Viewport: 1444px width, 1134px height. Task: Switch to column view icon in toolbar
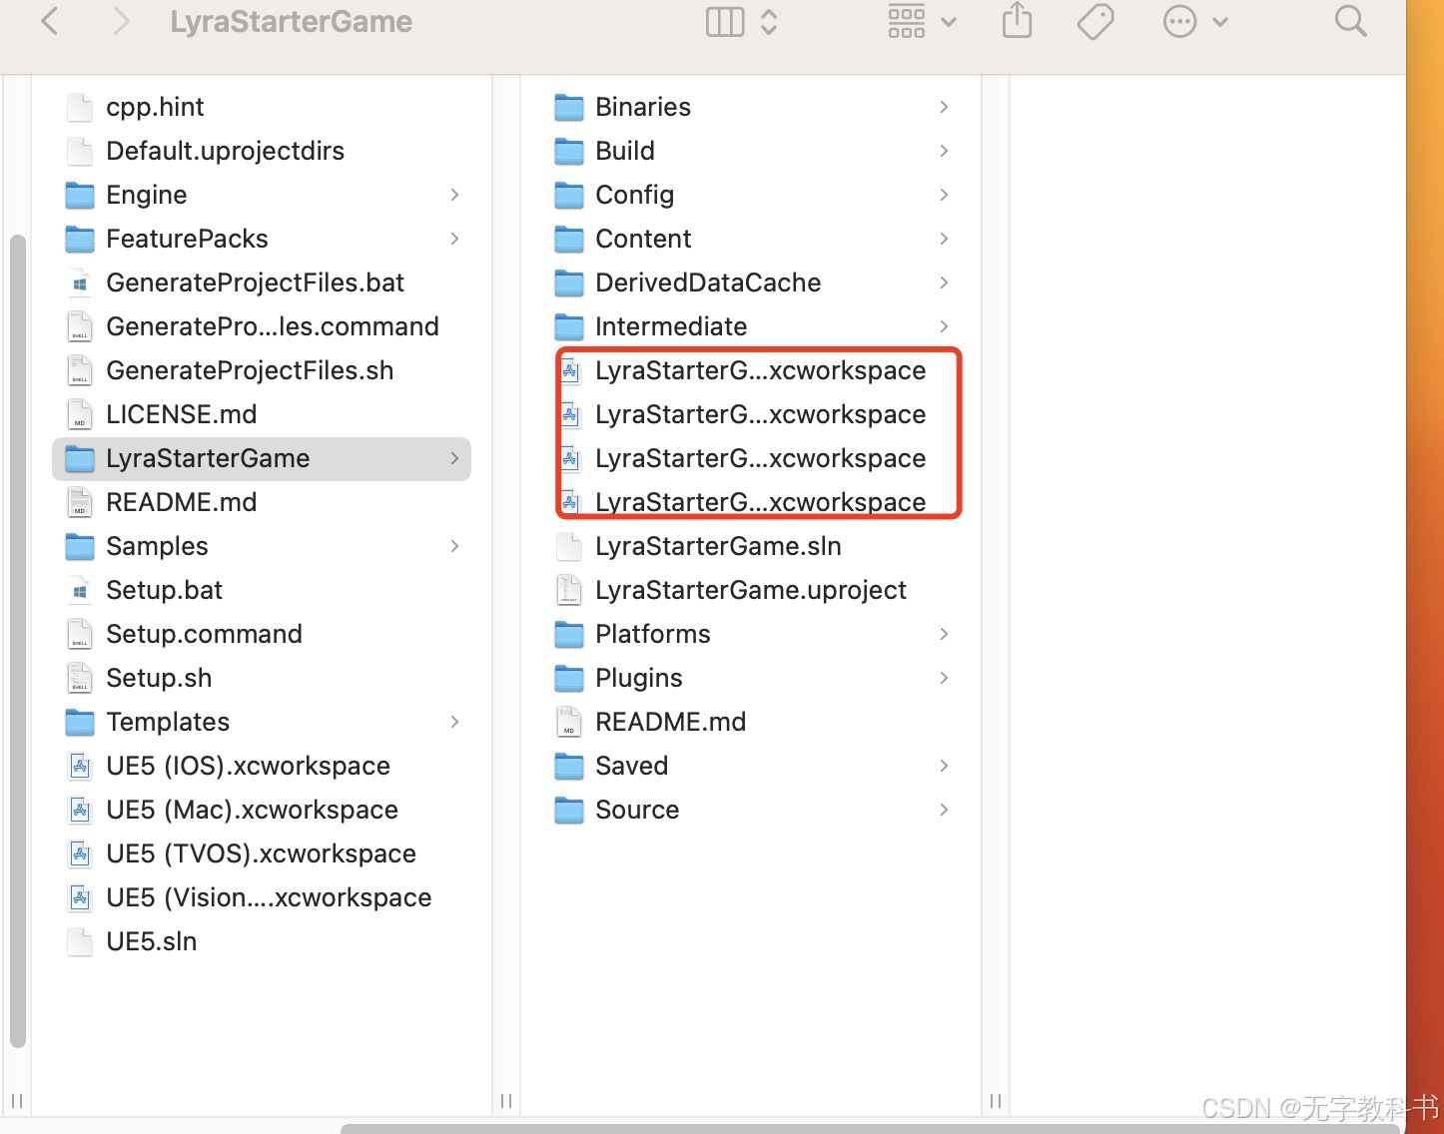point(725,22)
